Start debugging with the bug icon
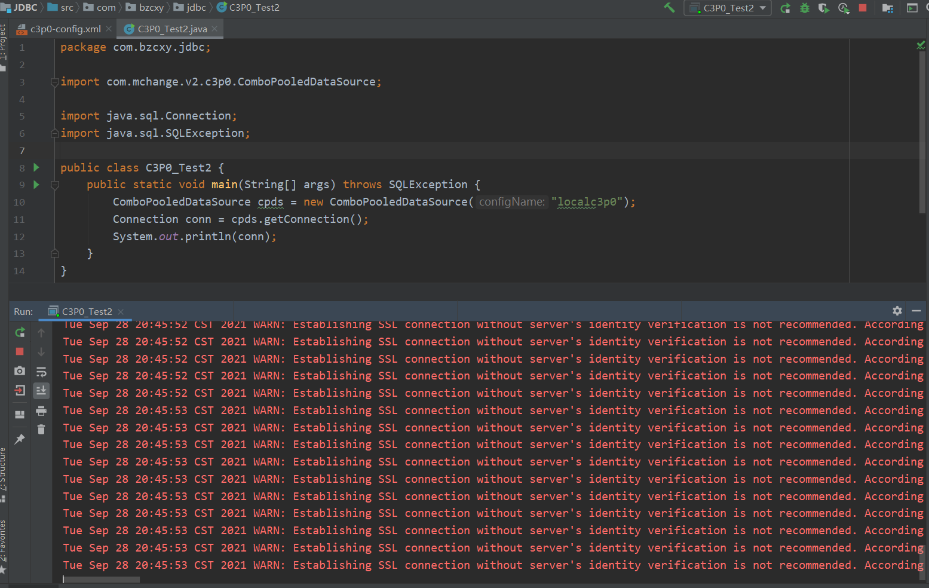 pyautogui.click(x=805, y=8)
